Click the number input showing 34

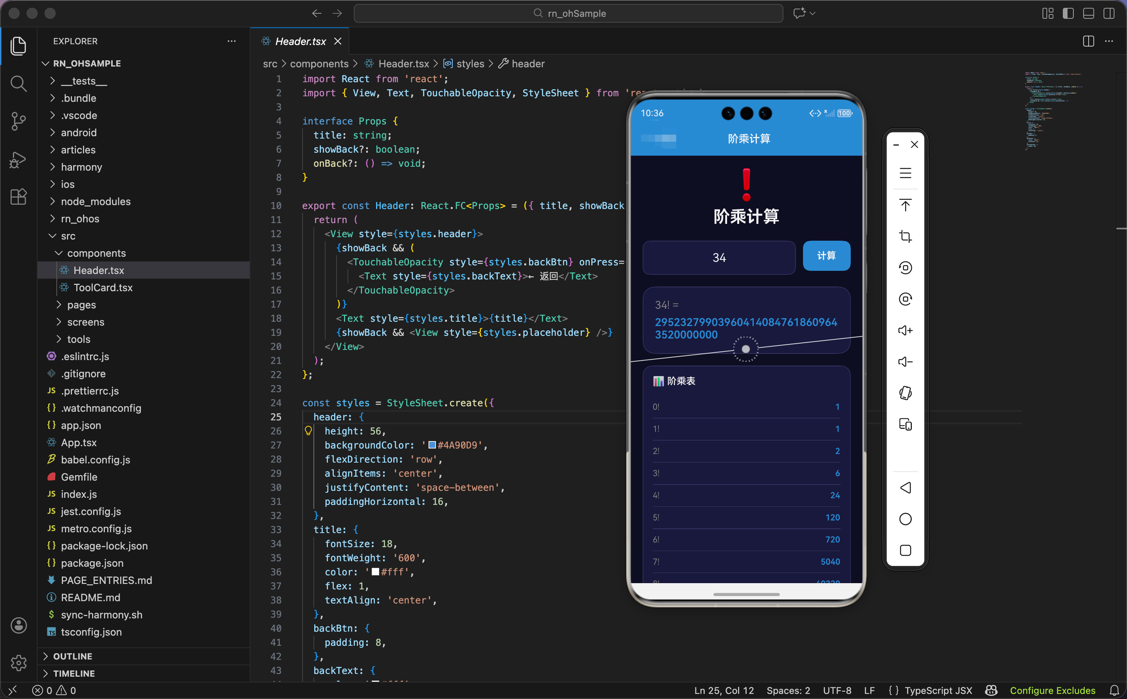(719, 258)
